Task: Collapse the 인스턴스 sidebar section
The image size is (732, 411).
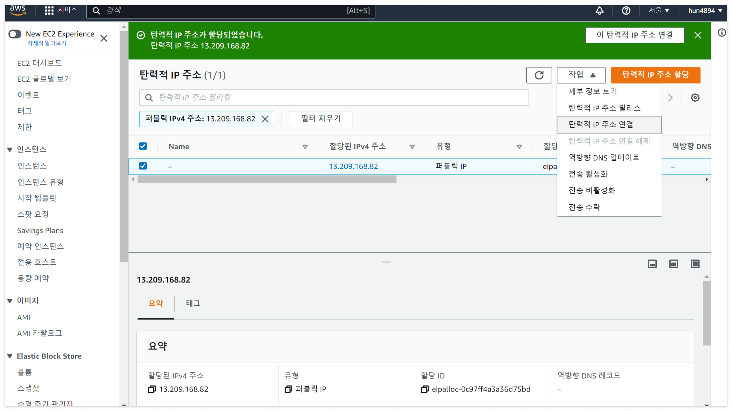Action: click(x=10, y=149)
